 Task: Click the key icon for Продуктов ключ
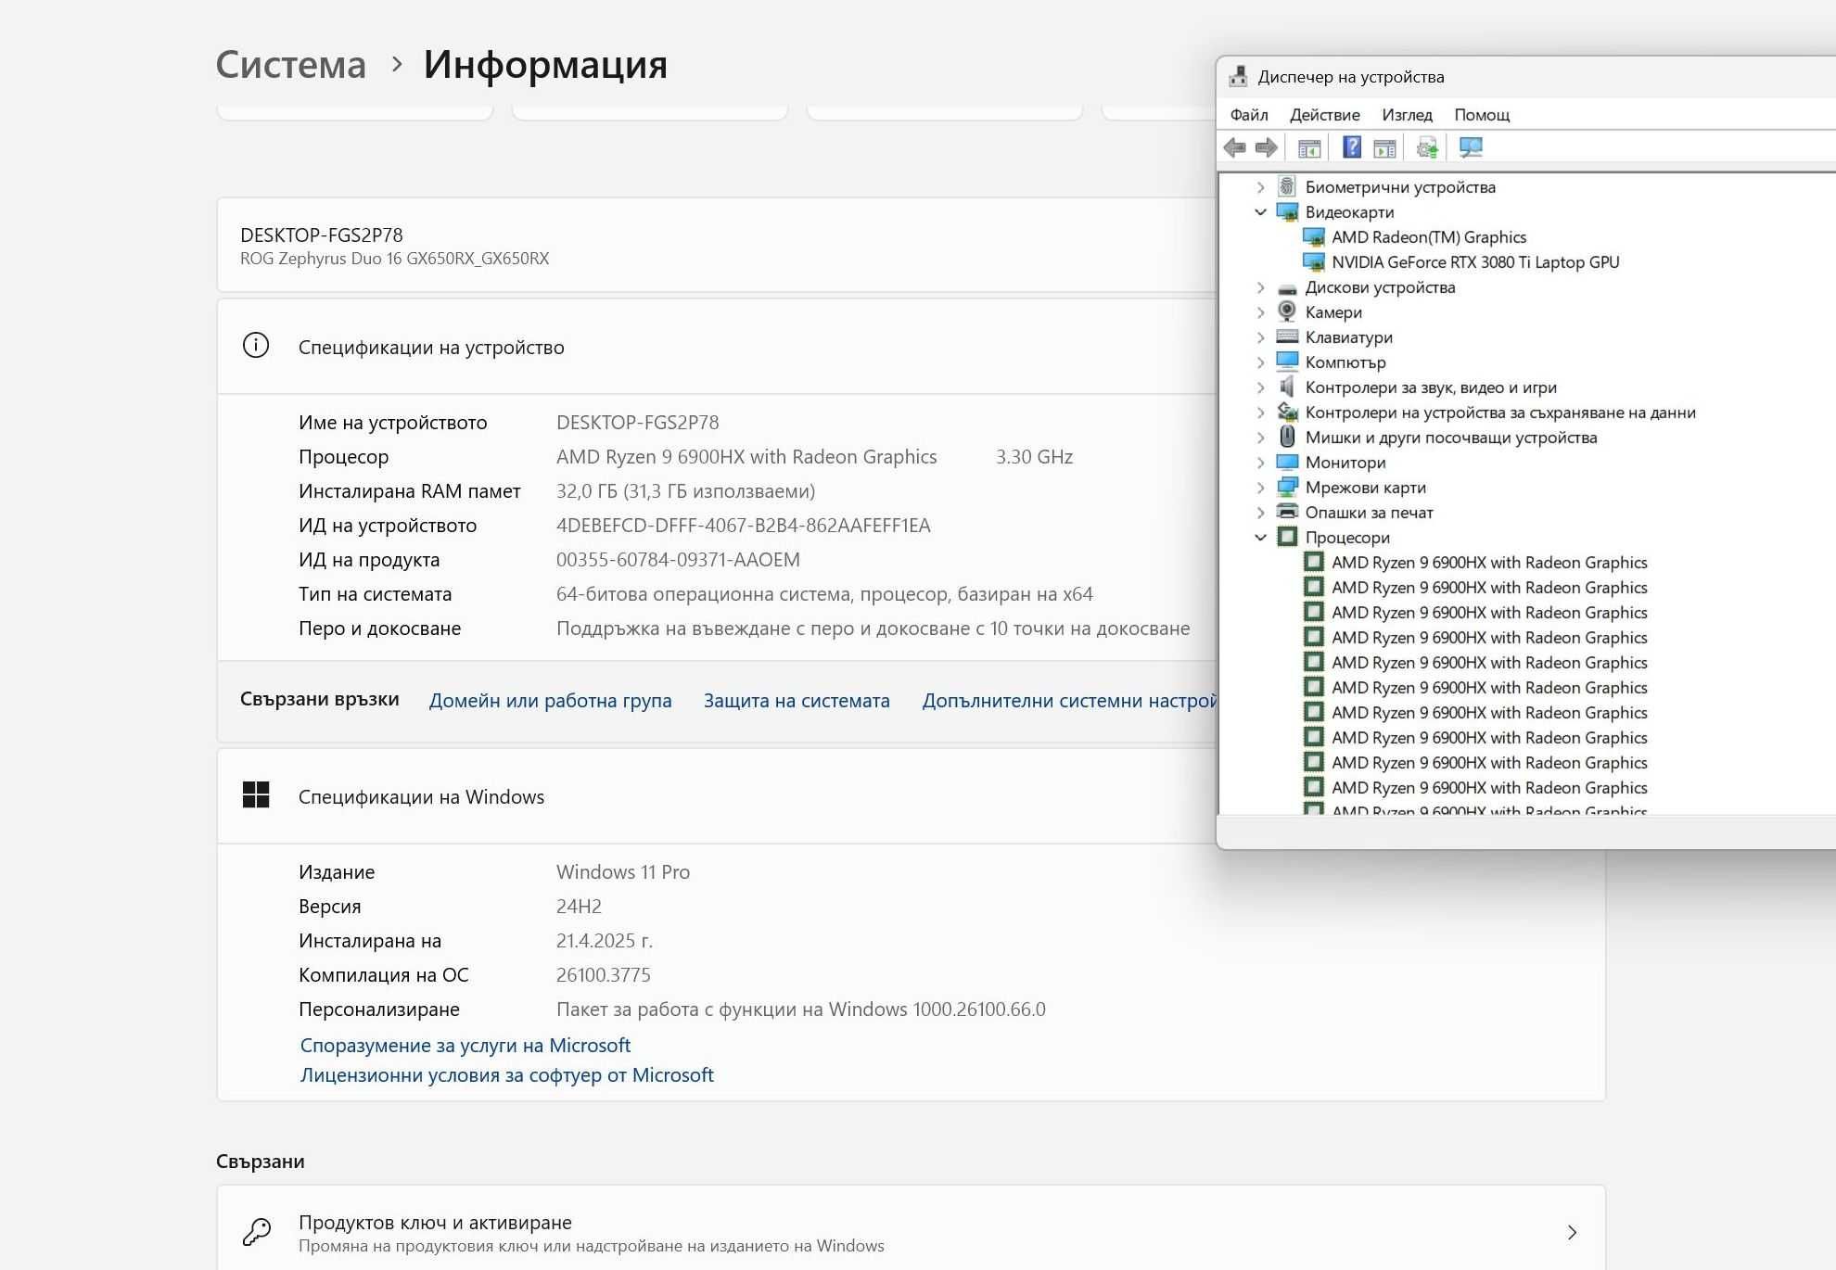click(x=257, y=1231)
